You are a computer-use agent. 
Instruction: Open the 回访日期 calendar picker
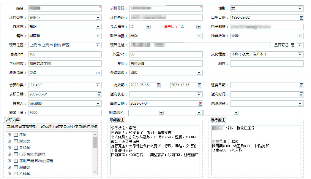(x=200, y=103)
